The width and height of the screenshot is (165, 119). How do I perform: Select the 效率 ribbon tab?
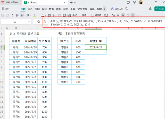click(92, 9)
